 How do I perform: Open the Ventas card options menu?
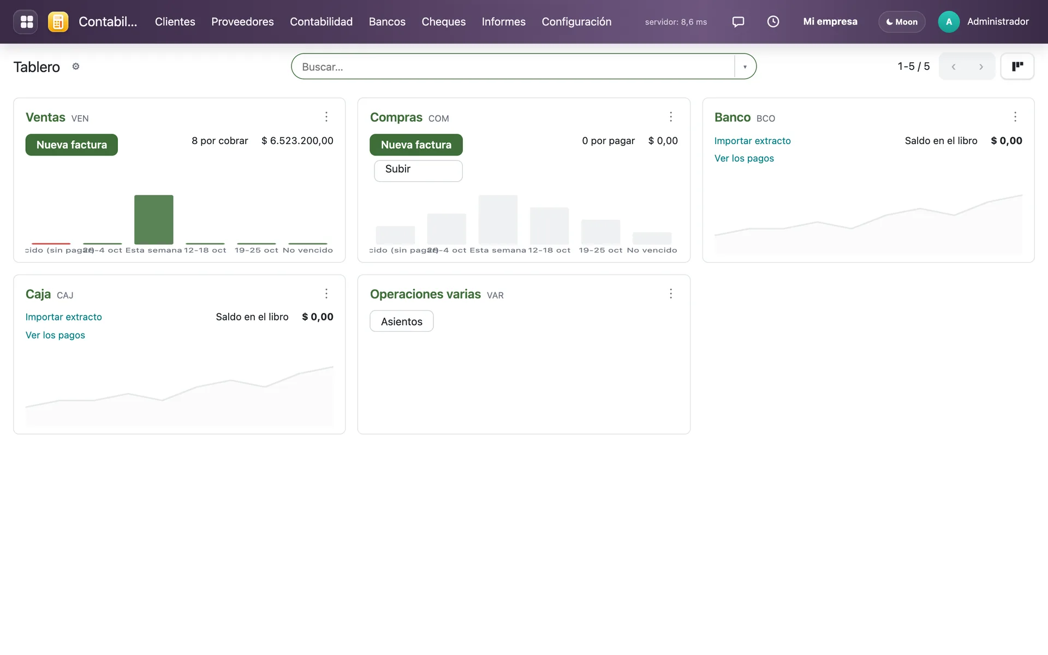click(326, 117)
